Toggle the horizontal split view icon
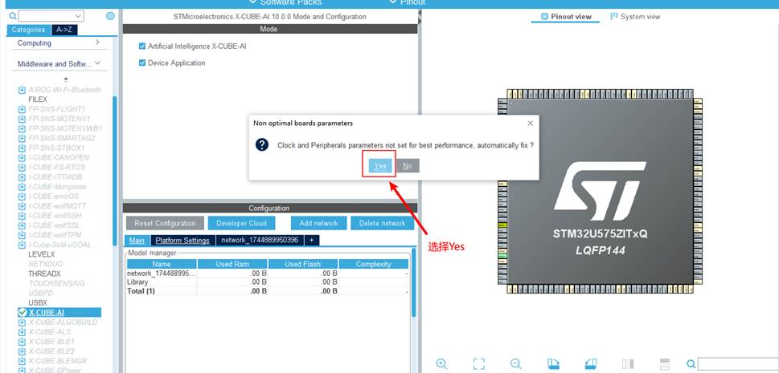Viewport: 779px width, 373px height. pos(665,363)
